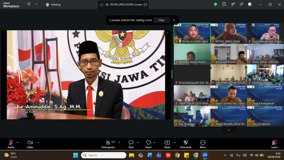Select Kec. Prajekan video tile

[x=192, y=116]
